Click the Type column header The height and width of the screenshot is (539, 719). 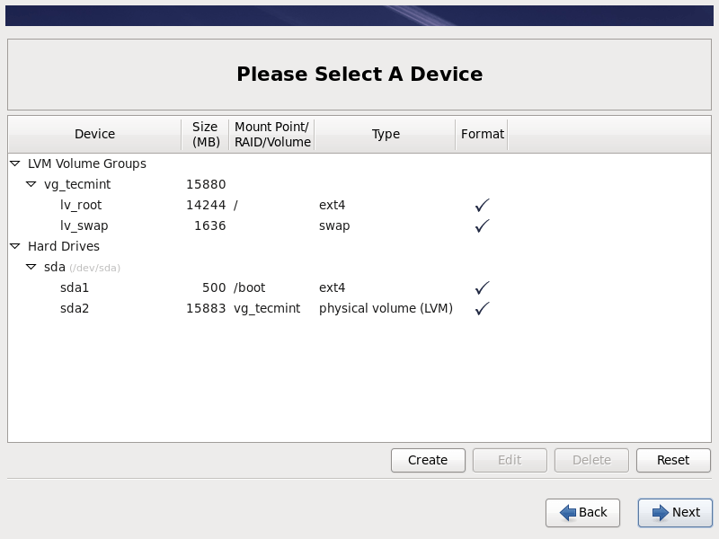pyautogui.click(x=386, y=134)
